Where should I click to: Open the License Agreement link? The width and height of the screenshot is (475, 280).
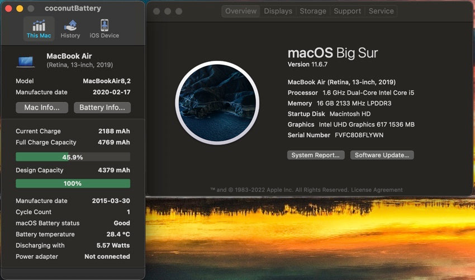pyautogui.click(x=377, y=190)
